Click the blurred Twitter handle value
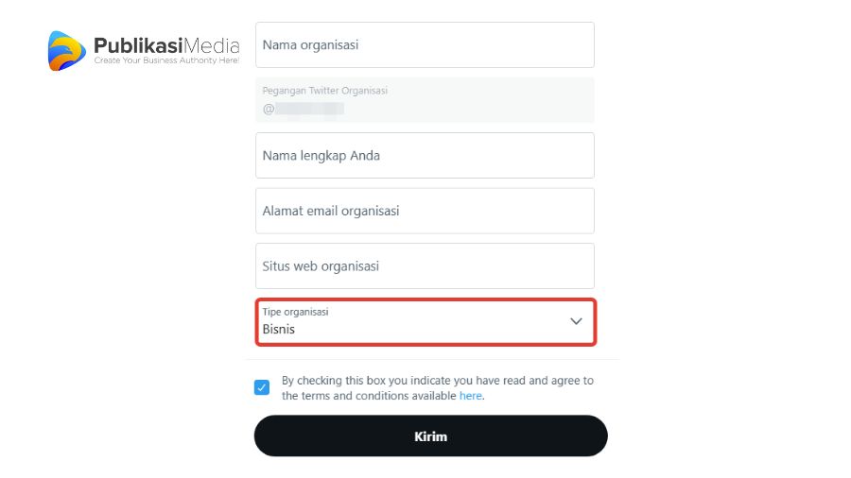851x478 pixels. pyautogui.click(x=309, y=109)
